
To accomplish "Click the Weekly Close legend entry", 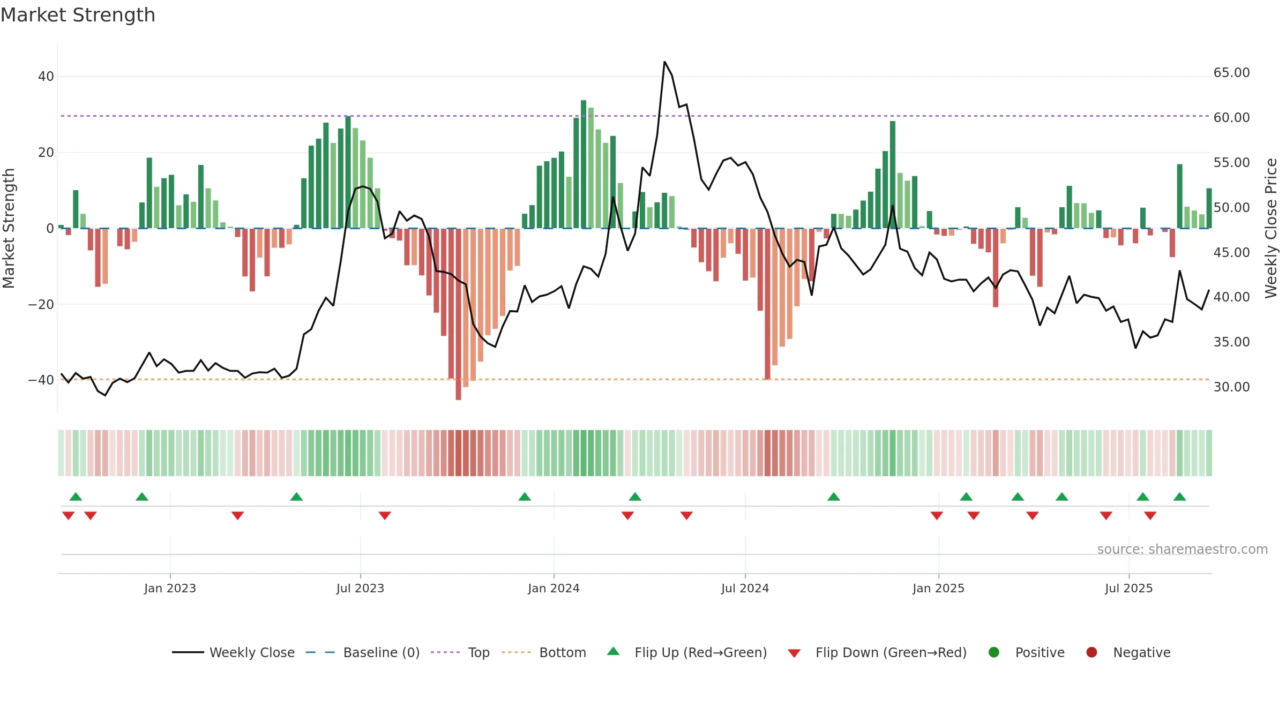I will (233, 652).
